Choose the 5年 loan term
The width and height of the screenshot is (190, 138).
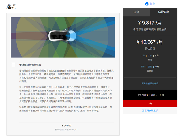pyautogui.click(x=157, y=55)
